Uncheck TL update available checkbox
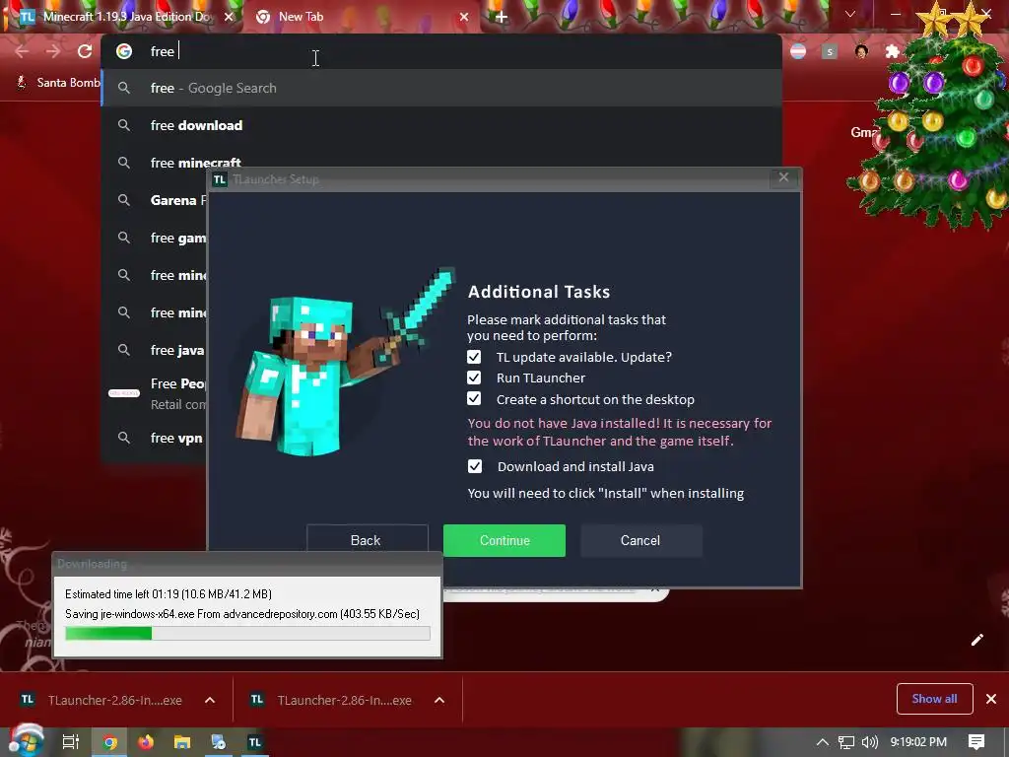This screenshot has height=757, width=1009. [474, 357]
